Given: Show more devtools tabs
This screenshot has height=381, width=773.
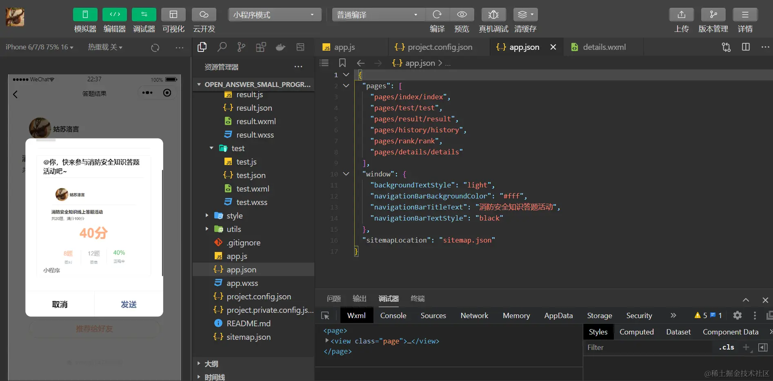Looking at the screenshot, I should tap(673, 315).
